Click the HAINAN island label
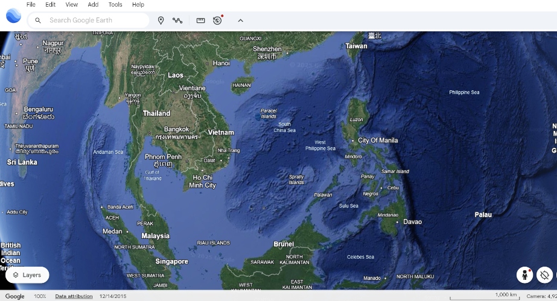 (x=241, y=85)
